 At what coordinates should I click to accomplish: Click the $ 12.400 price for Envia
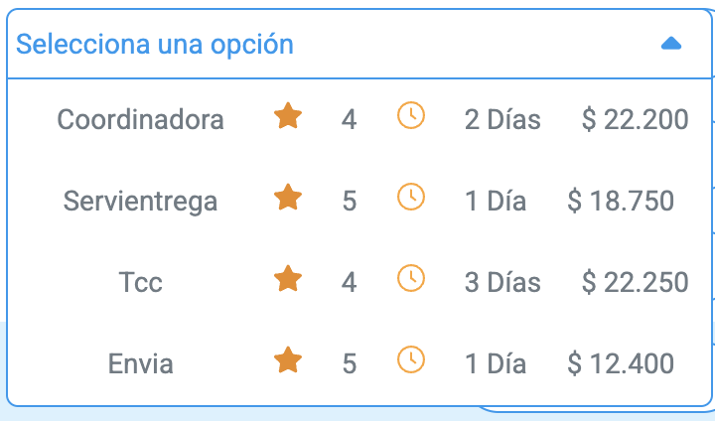click(621, 364)
